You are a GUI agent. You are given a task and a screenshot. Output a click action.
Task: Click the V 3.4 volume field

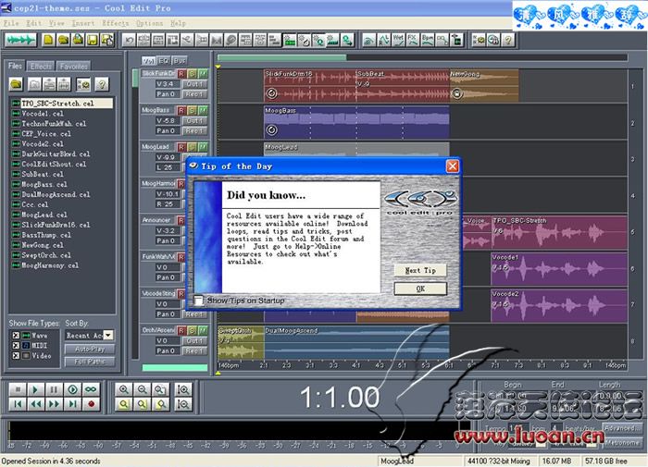click(x=168, y=84)
